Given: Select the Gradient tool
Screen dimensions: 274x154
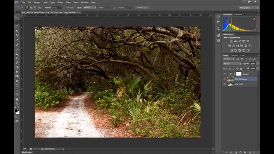Looking at the screenshot, I should tap(17, 67).
